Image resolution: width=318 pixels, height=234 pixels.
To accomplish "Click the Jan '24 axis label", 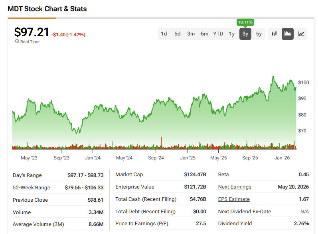I will [x=93, y=158].
